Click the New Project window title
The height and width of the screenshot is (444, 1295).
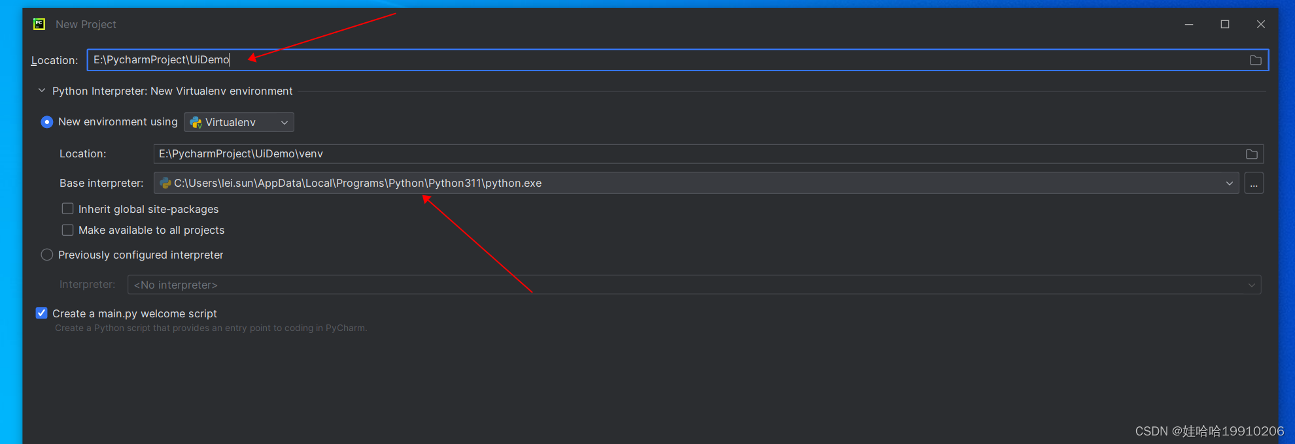(86, 24)
